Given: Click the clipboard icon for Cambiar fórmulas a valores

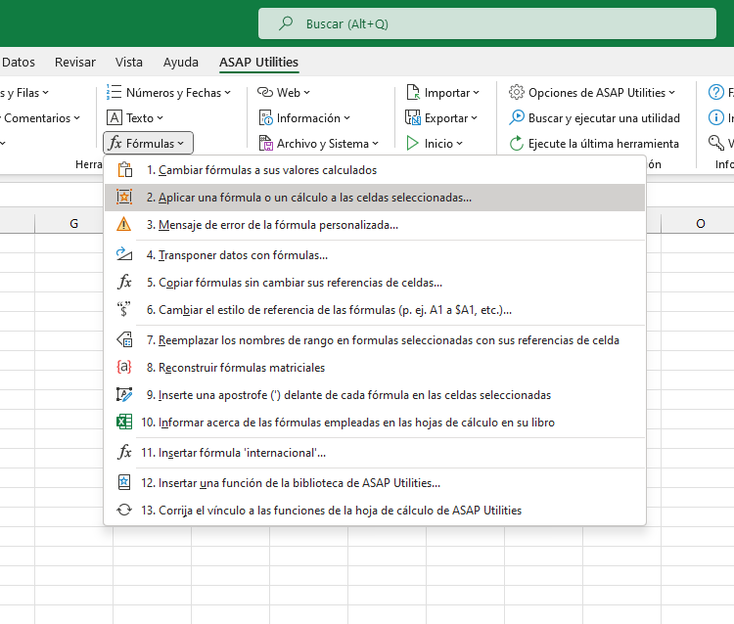Looking at the screenshot, I should pos(124,170).
